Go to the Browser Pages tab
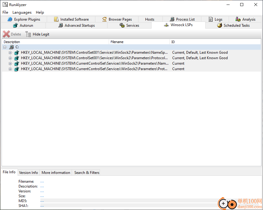Image resolution: width=263 pixels, height=210 pixels. pyautogui.click(x=117, y=19)
